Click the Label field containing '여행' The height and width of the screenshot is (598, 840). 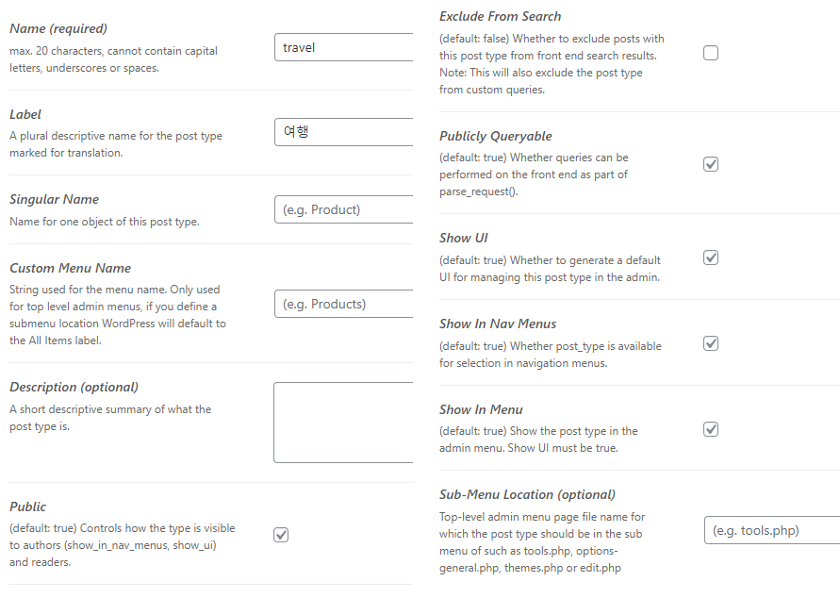click(343, 132)
